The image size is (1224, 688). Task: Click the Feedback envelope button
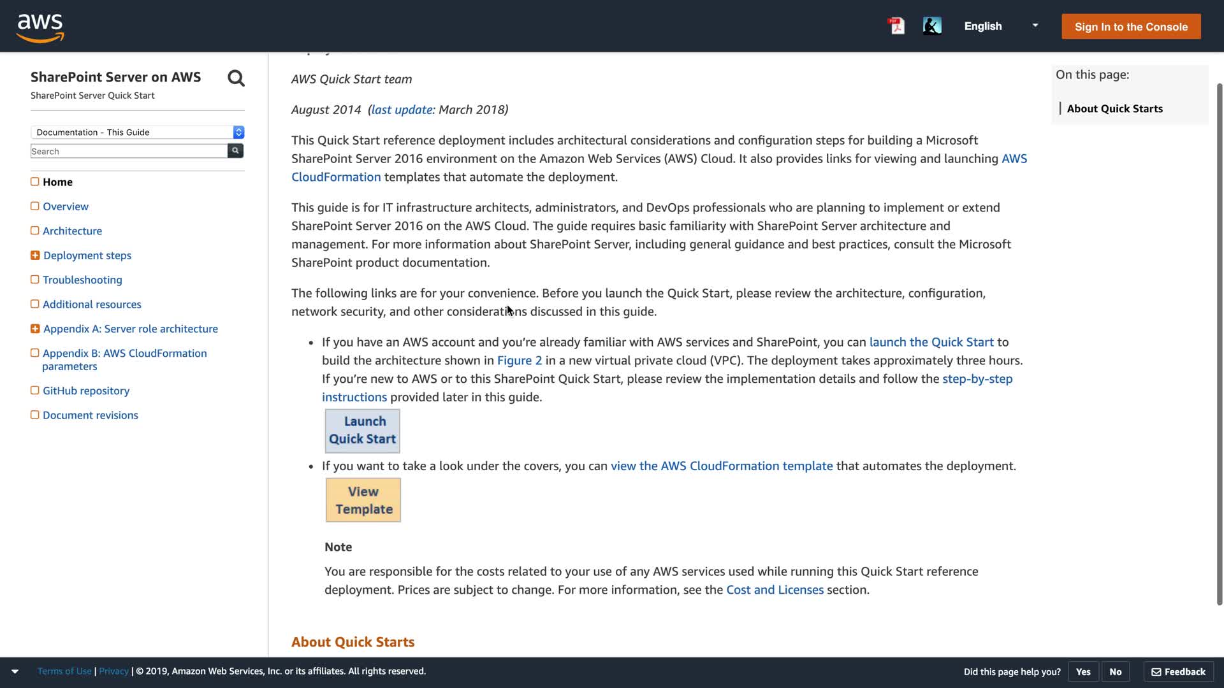click(1178, 671)
